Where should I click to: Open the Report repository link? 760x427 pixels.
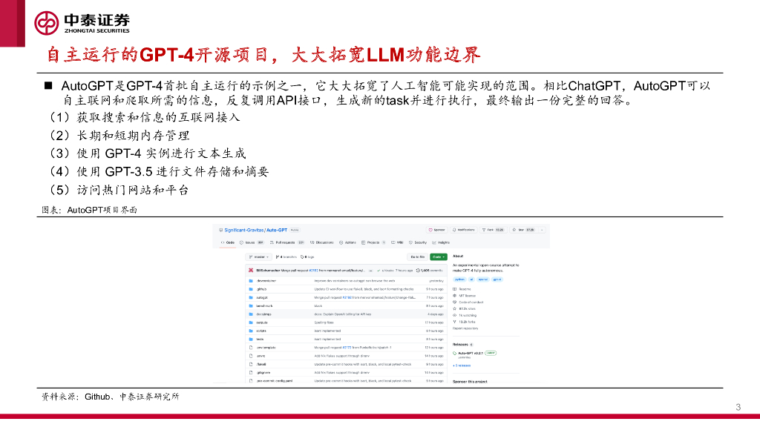click(465, 328)
